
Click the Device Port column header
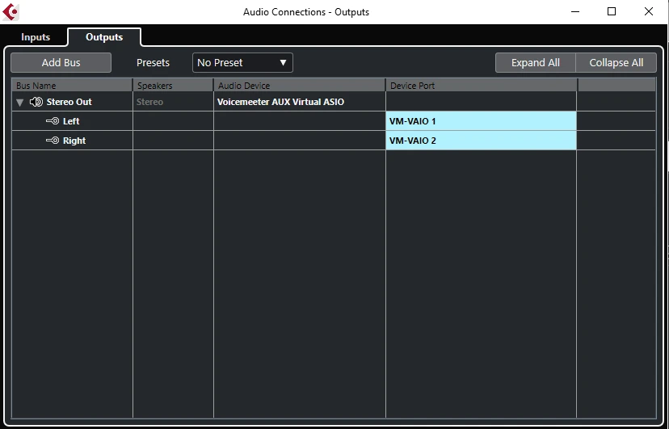click(482, 86)
